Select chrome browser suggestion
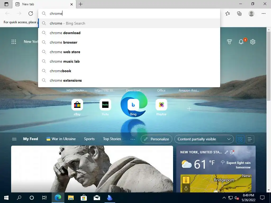This screenshot has height=203, width=271. pos(129,42)
